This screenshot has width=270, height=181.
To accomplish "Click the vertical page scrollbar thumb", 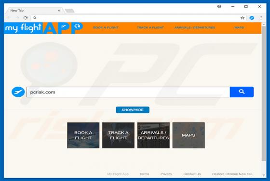I will point(264,94).
